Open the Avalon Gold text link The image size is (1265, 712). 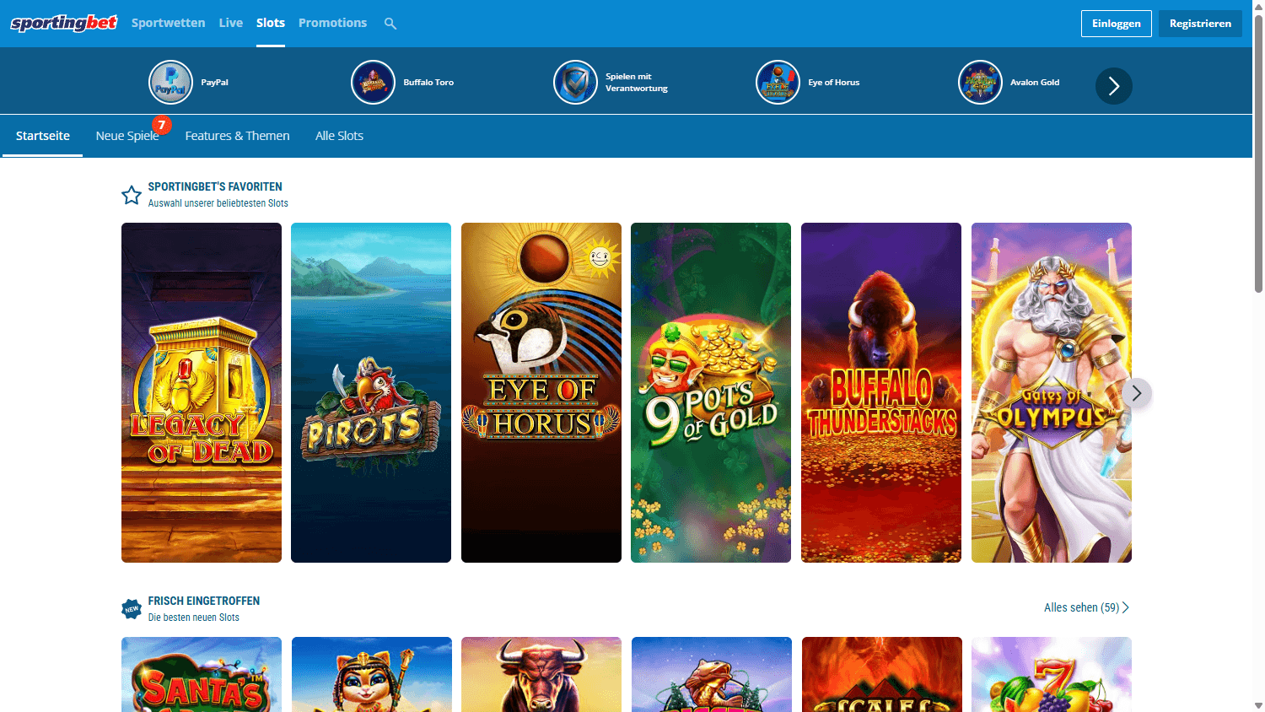(1035, 83)
